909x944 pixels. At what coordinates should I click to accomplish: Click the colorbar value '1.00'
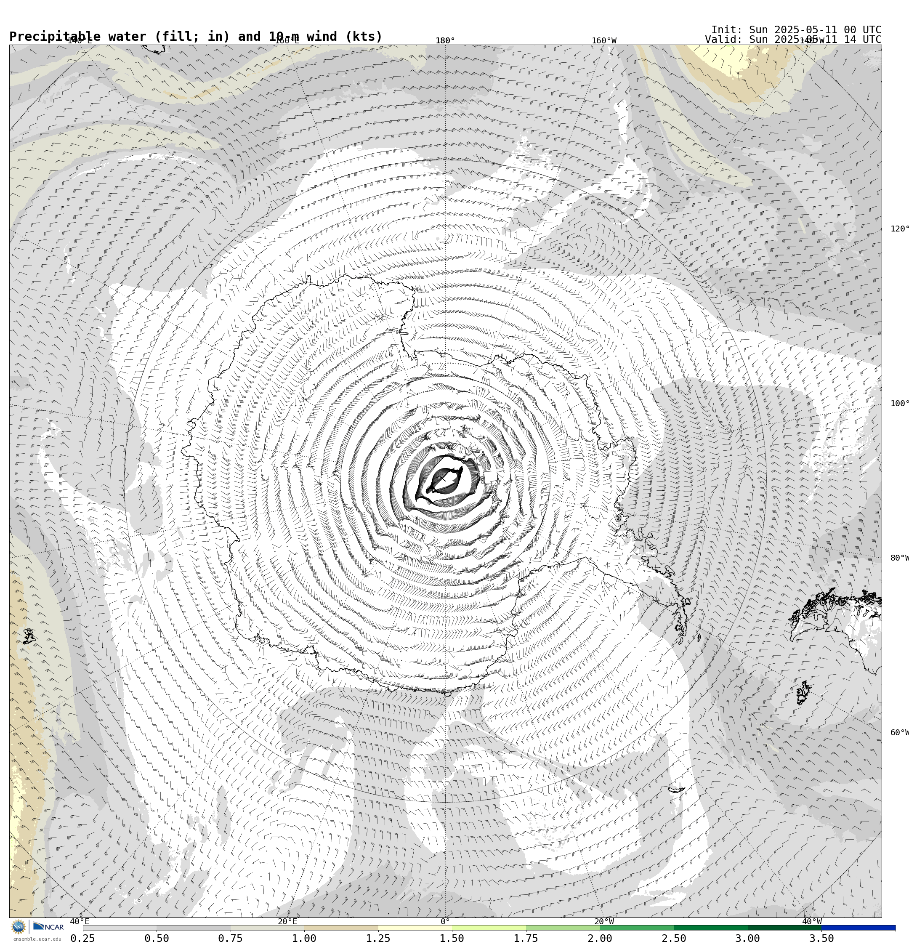(x=304, y=938)
